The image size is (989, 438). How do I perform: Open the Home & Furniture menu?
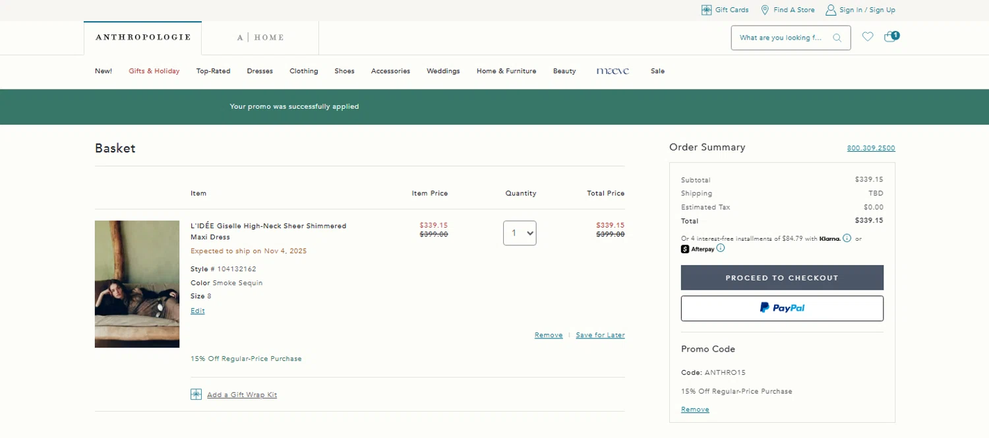(x=506, y=71)
